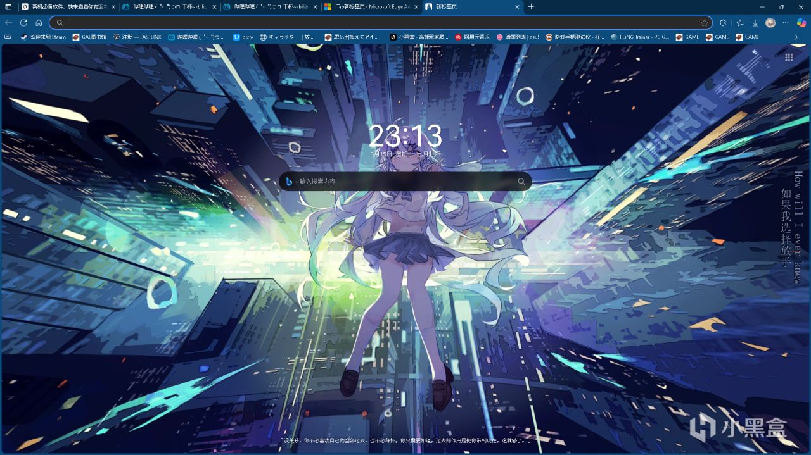Open the 注册 — FASTLINK bookmark
This screenshot has height=455, width=811.
tap(137, 37)
